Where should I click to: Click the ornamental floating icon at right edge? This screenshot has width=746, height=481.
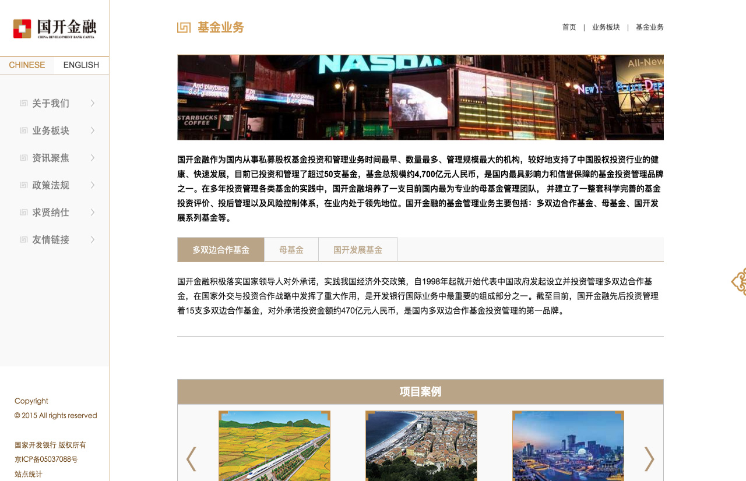coord(738,282)
